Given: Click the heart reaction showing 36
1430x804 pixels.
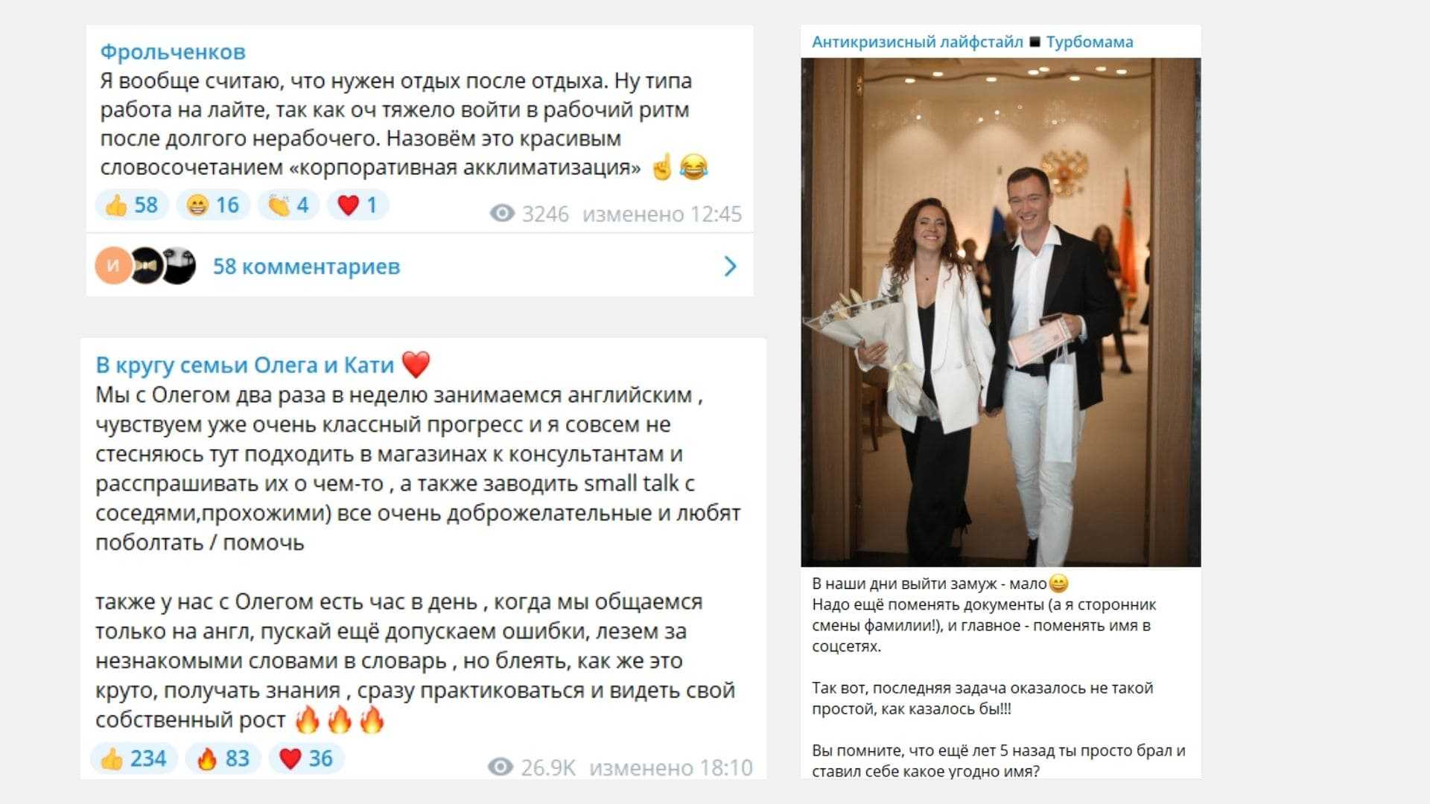Looking at the screenshot, I should click(306, 759).
